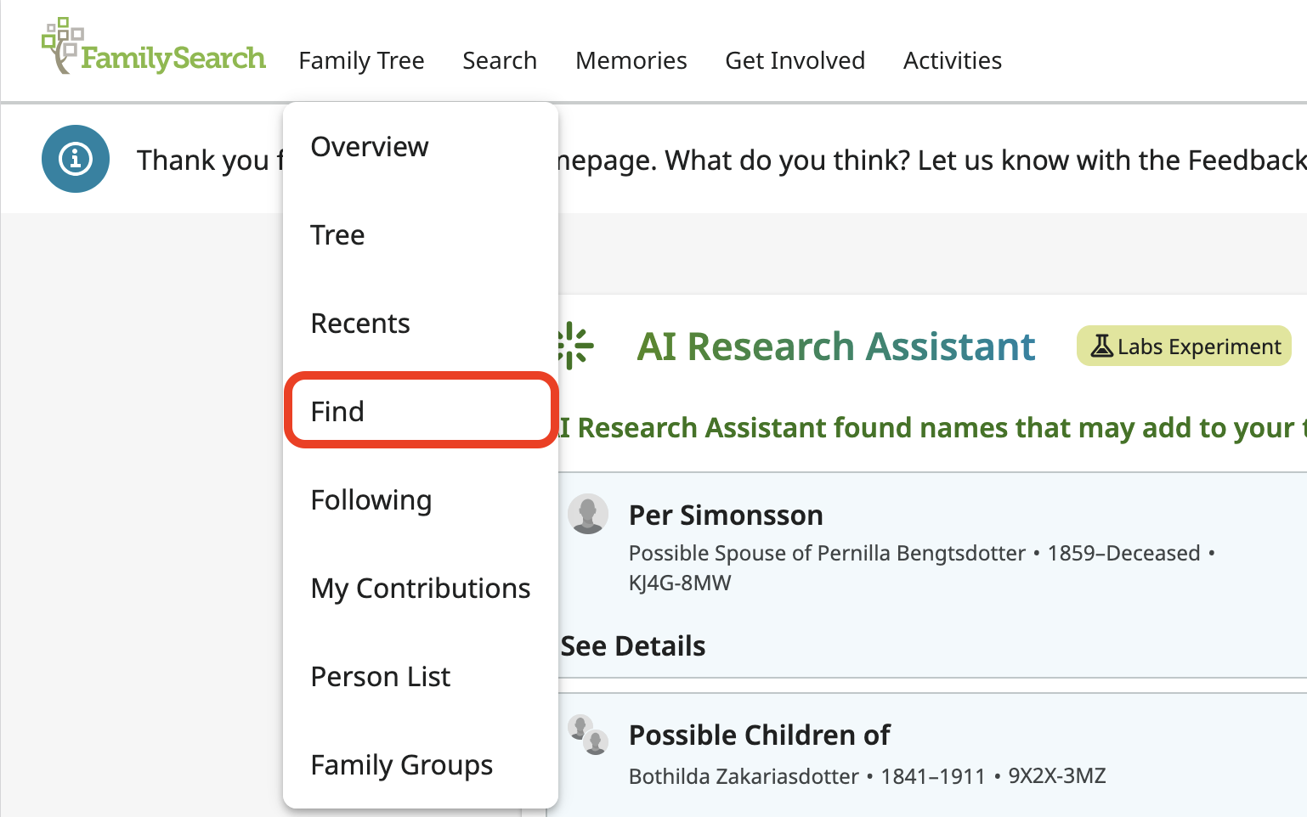
Task: Open the Get Involved menu
Action: click(x=795, y=60)
